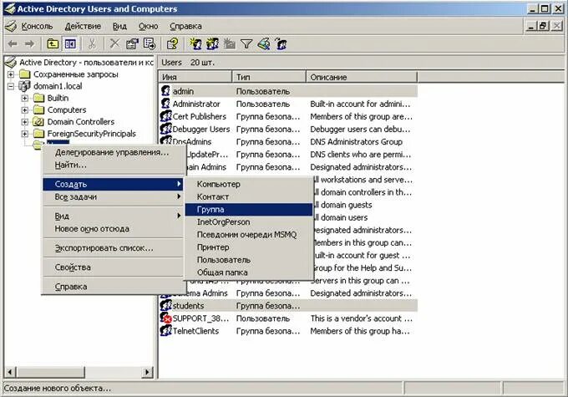The height and width of the screenshot is (397, 568).
Task: Select Пользователь in the Создать submenu
Action: coord(249,260)
